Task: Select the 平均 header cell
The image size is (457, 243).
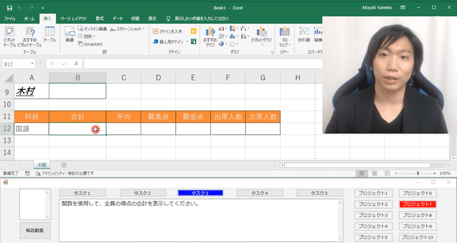Action: (123, 117)
